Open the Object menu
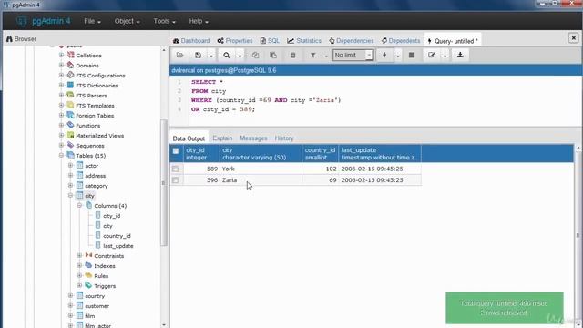583x328 pixels. click(x=127, y=21)
